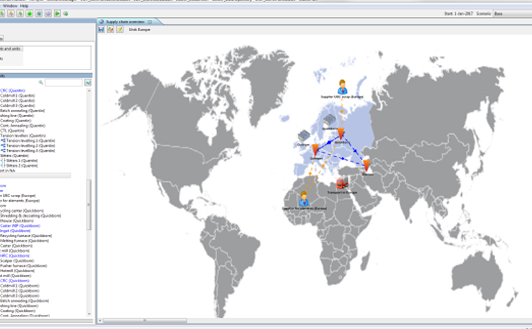Click the unit search input field
The height and width of the screenshot is (329, 532).
coord(64,83)
